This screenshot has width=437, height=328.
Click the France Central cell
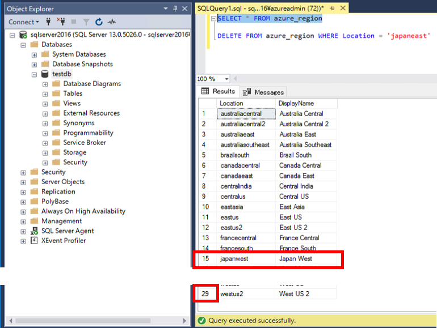pos(306,238)
